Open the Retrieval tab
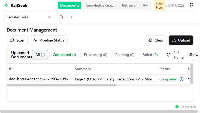 click(129, 5)
